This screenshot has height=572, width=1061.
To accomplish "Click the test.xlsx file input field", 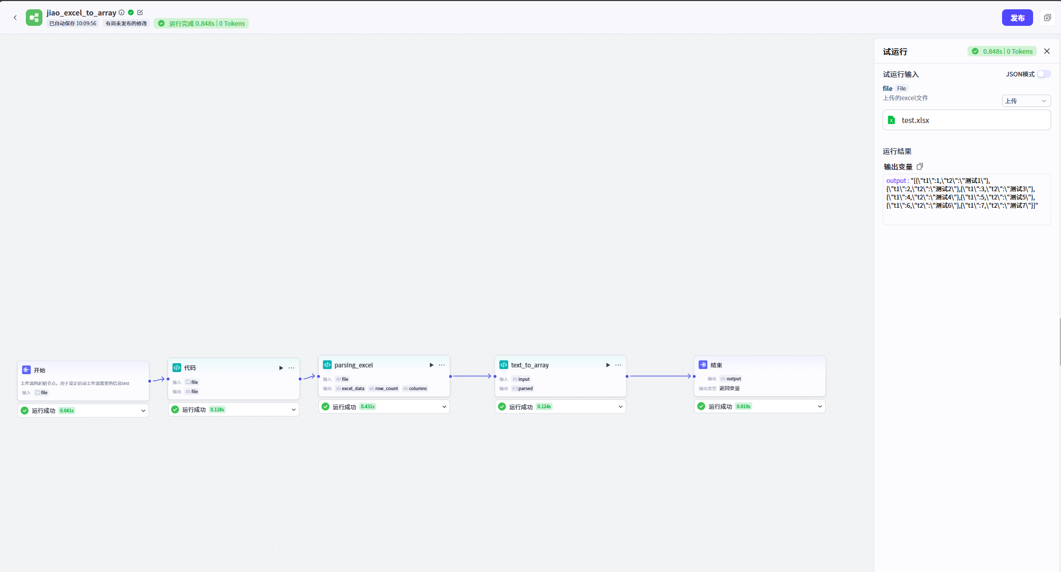I will tap(966, 120).
